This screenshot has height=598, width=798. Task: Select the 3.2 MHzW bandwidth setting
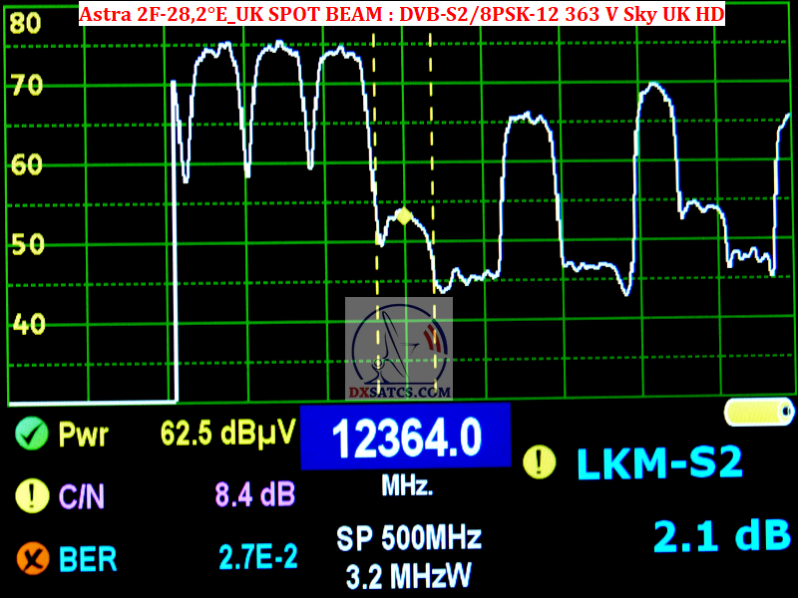(409, 576)
